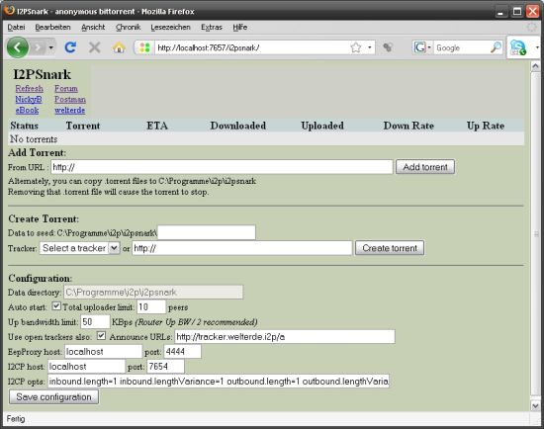Image resolution: width=544 pixels, height=429 pixels.
Task: Focus the EepProxy port field 4444
Action: tap(183, 352)
